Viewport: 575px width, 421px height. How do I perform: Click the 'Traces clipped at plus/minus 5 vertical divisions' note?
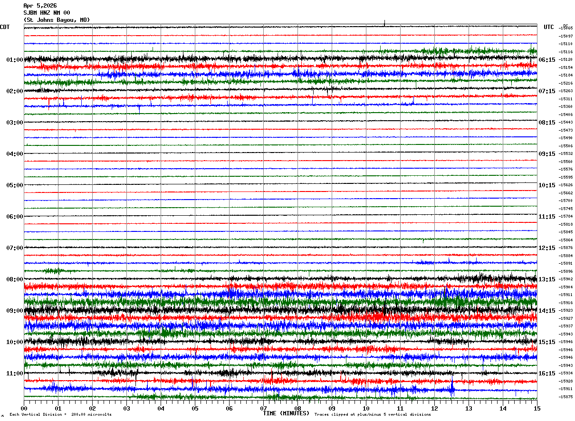(x=373, y=415)
